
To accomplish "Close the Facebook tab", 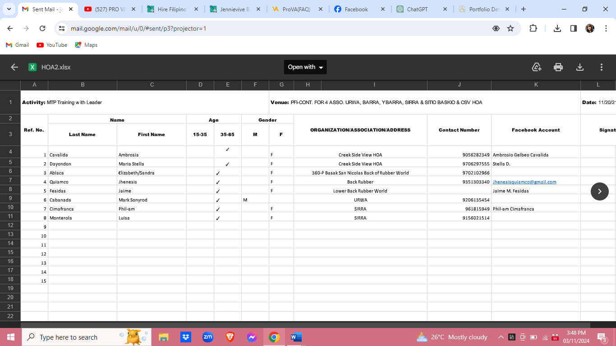I will click(382, 9).
